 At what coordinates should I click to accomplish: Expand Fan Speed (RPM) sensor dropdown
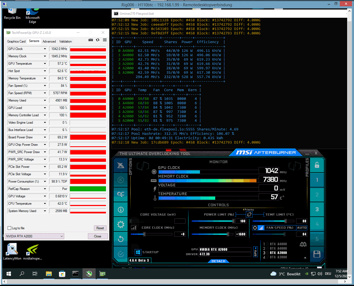click(x=45, y=93)
